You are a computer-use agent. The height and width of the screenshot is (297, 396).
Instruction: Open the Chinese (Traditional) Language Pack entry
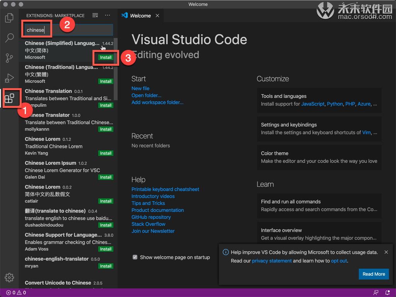[x=69, y=74]
